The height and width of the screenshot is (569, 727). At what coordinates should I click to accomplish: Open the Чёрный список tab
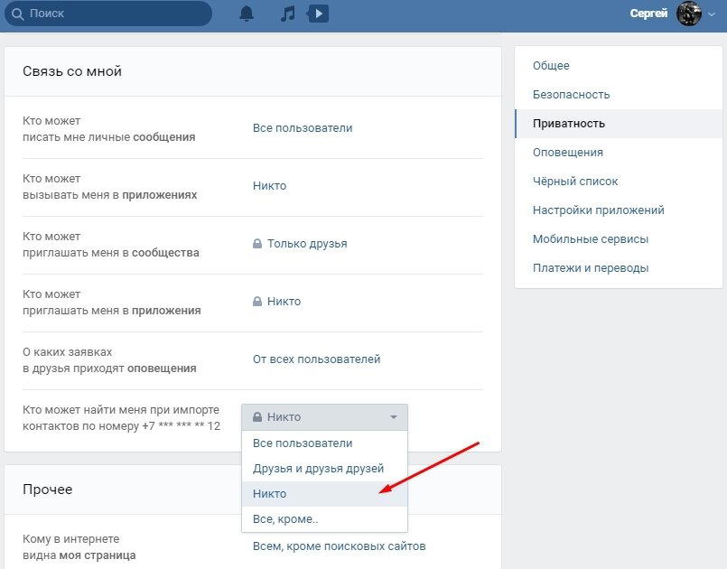(619, 182)
